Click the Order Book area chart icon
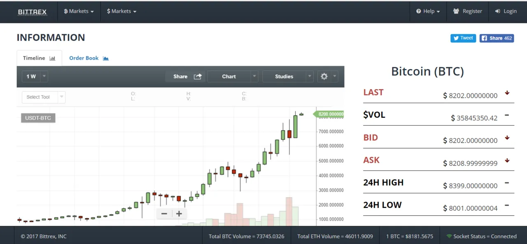This screenshot has width=527, height=244. click(106, 58)
